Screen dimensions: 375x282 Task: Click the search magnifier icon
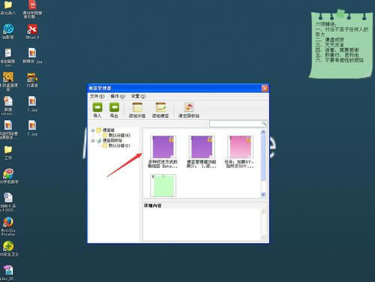click(x=264, y=124)
